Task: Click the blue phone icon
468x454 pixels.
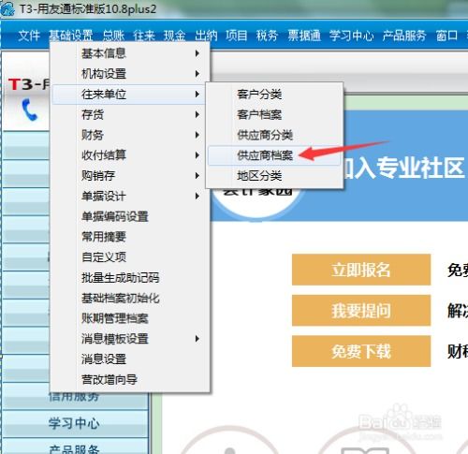Action: coord(30,110)
